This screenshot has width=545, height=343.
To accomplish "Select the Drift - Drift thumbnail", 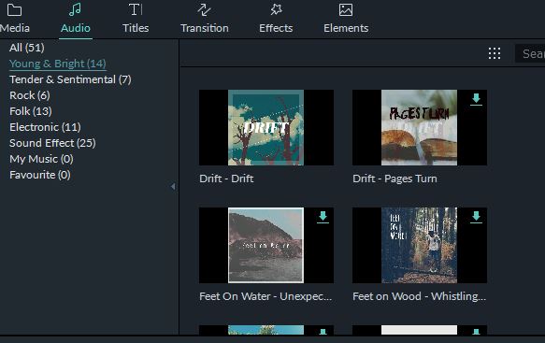I will [x=266, y=127].
